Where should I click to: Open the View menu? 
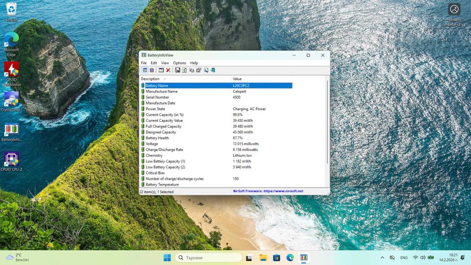point(165,63)
